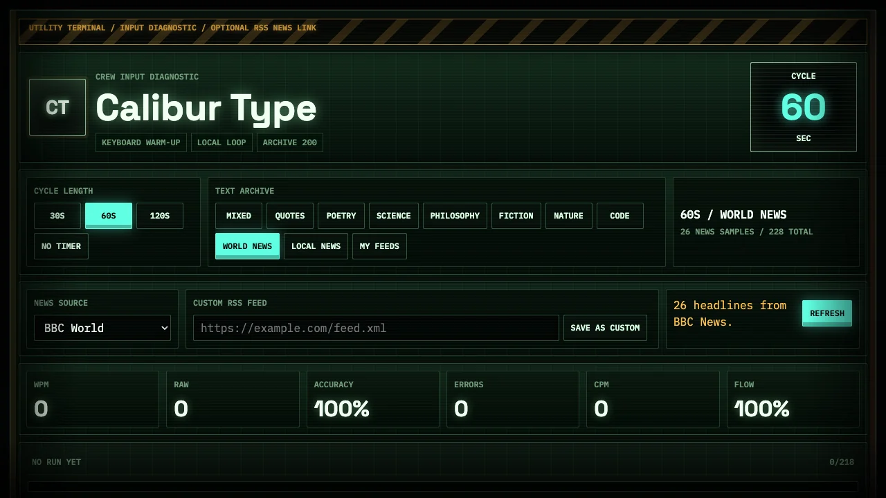
Task: Click the '60S / WORLD NEWS' summary
Action: [x=734, y=215]
